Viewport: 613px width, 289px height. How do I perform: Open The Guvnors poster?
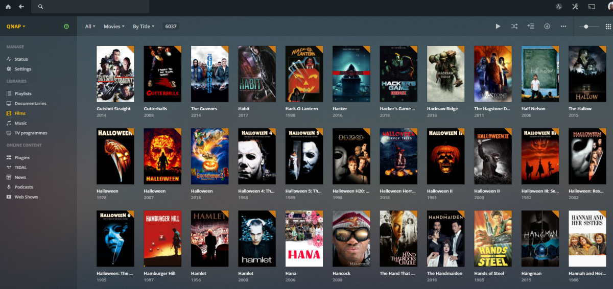click(x=210, y=74)
